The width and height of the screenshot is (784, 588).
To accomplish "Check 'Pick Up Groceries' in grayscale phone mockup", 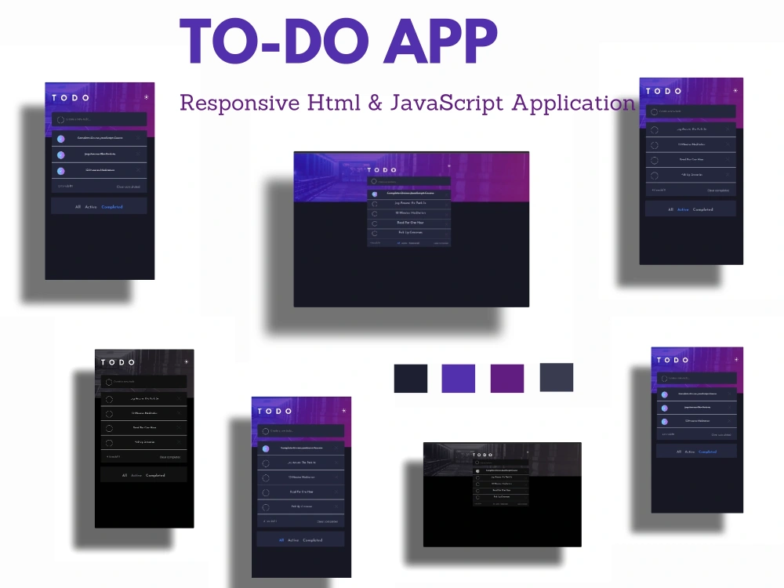I will 109,442.
